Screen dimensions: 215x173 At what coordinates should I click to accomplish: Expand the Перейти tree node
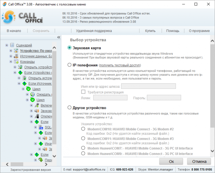click(x=35, y=160)
